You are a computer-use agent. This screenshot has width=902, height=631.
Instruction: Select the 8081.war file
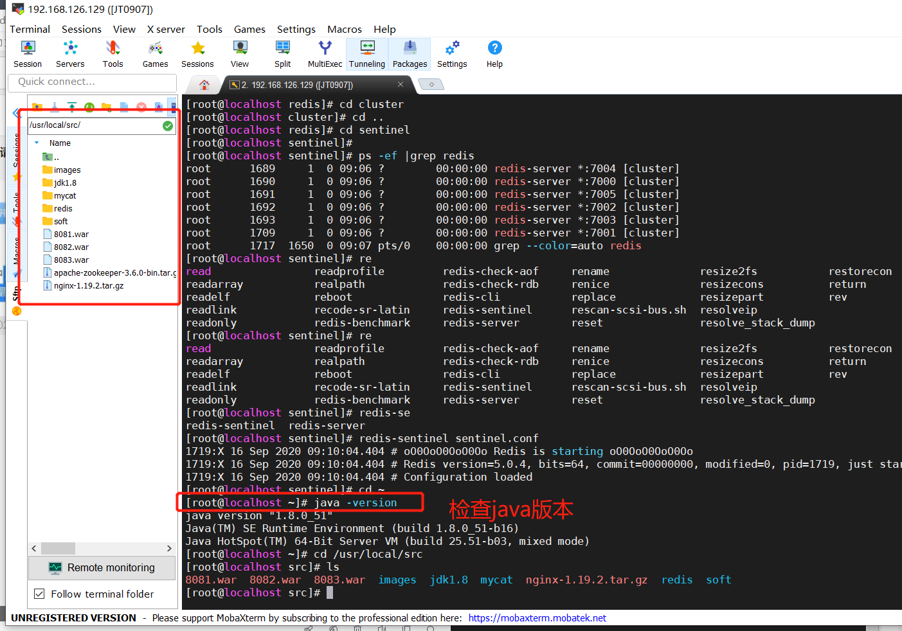click(66, 235)
